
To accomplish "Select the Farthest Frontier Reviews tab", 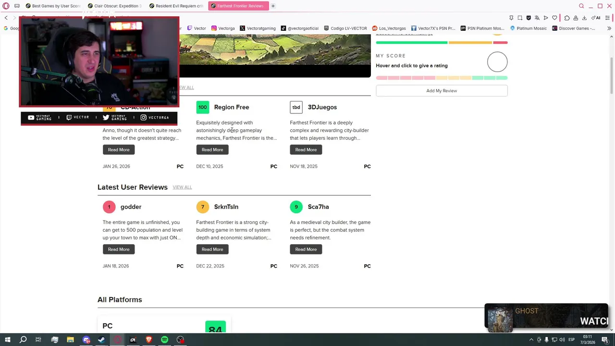I will (238, 6).
